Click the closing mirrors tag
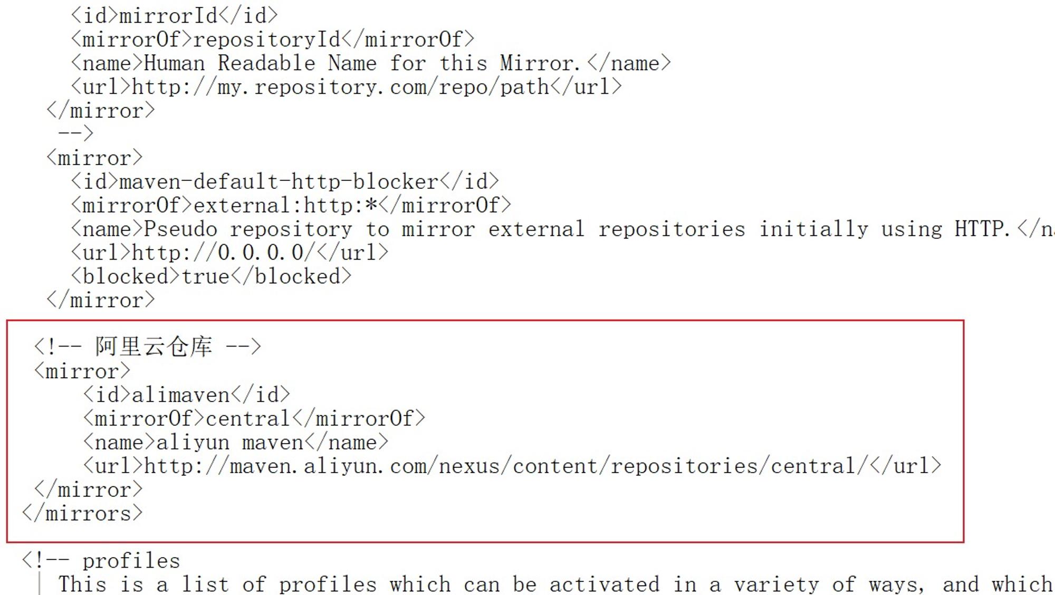 82,513
